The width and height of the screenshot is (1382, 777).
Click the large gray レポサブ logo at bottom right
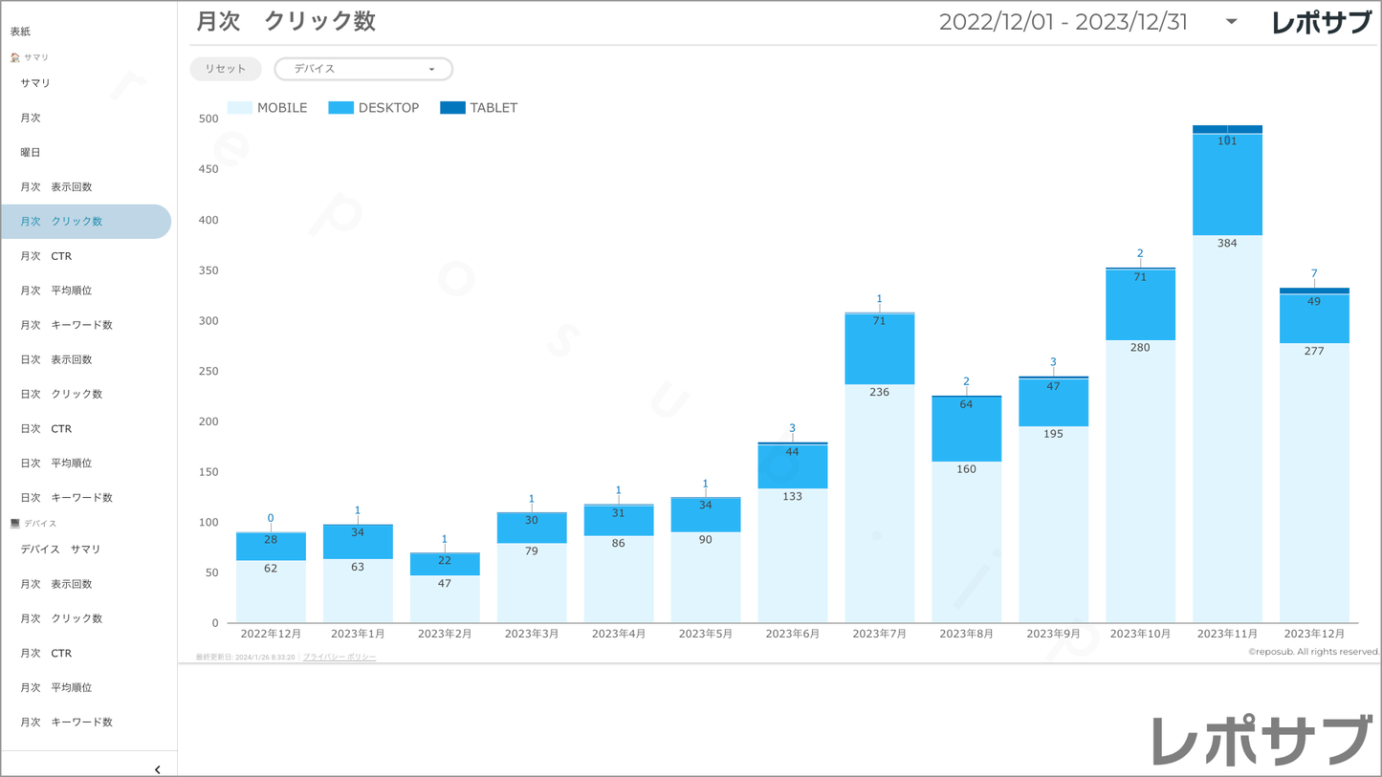pos(1261,741)
